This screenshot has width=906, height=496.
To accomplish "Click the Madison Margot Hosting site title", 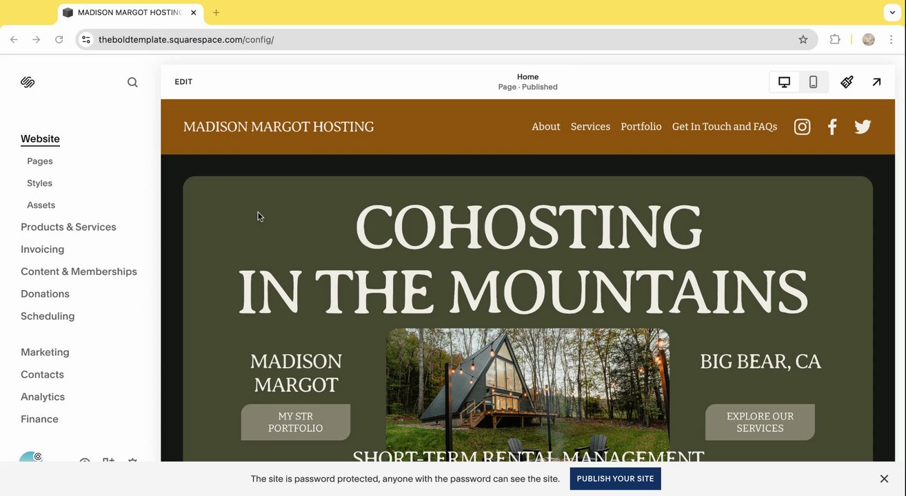I will 279,127.
